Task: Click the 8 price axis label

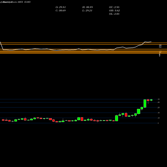Action: [x=158, y=123]
